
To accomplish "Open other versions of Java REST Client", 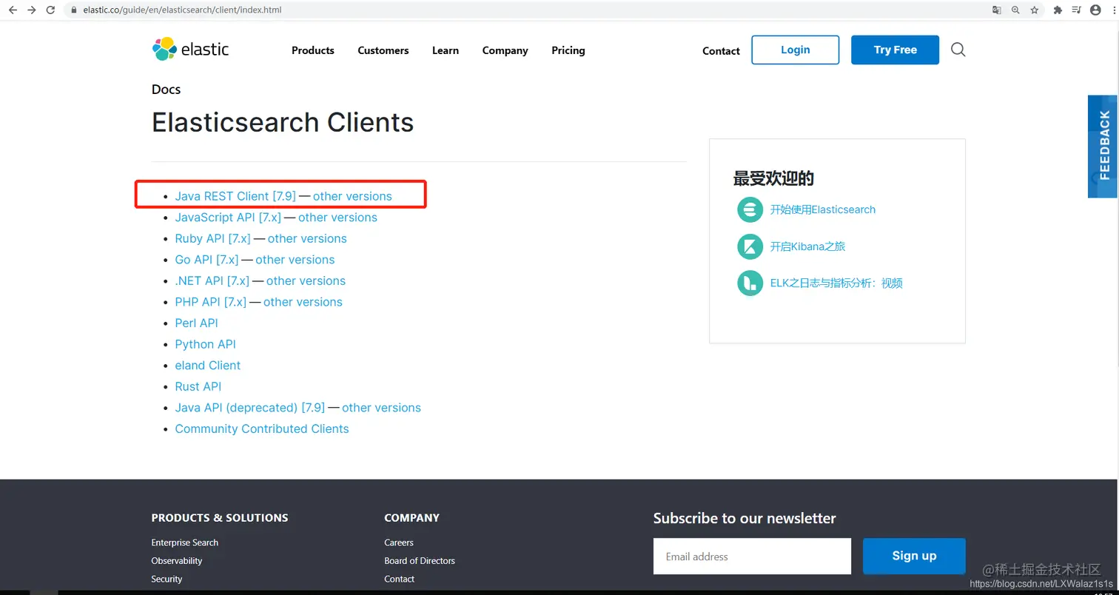I will [x=352, y=196].
